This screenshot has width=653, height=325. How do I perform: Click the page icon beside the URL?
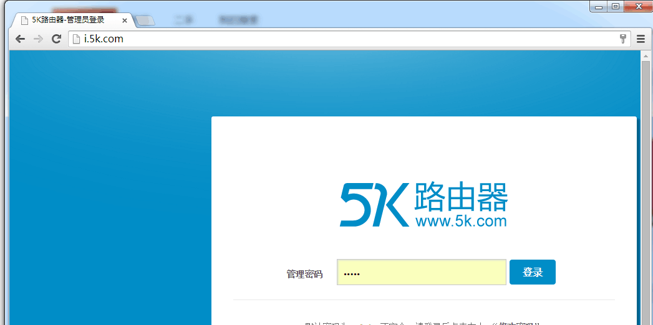(76, 39)
